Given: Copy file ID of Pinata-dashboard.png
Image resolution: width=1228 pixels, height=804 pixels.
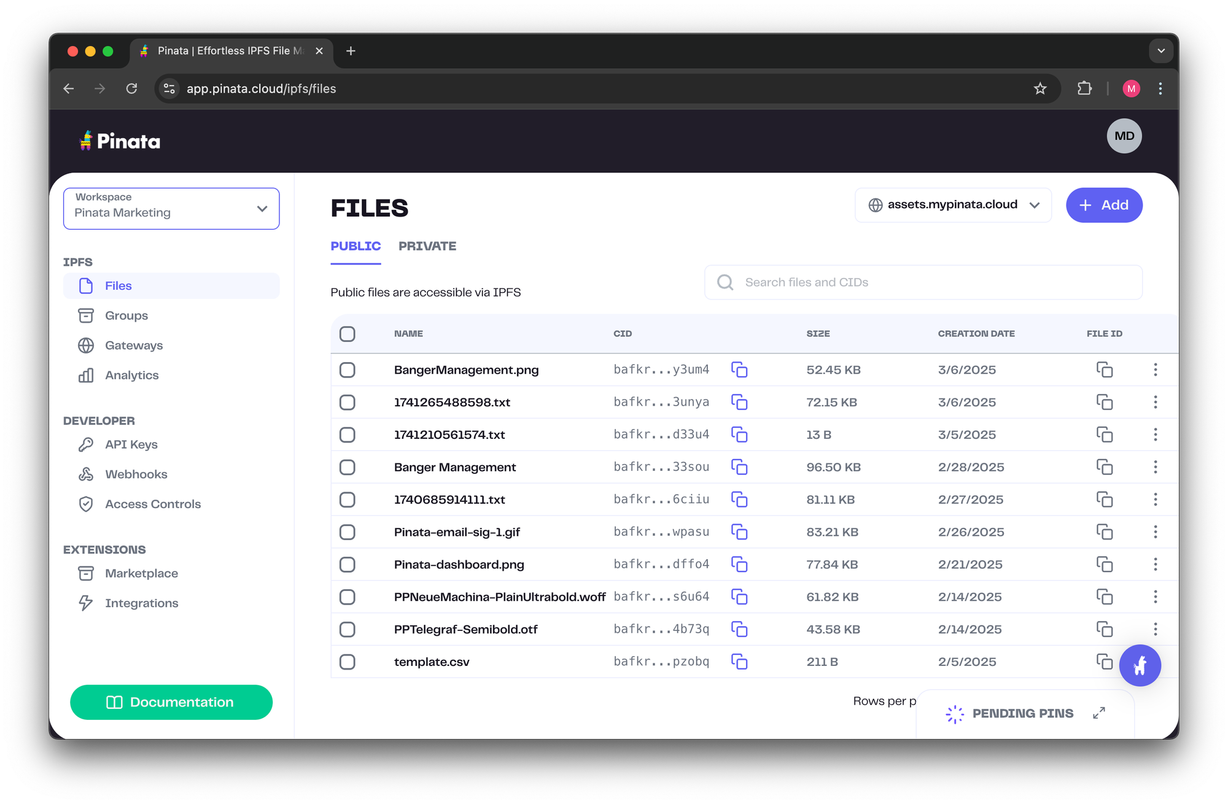Looking at the screenshot, I should point(1104,564).
